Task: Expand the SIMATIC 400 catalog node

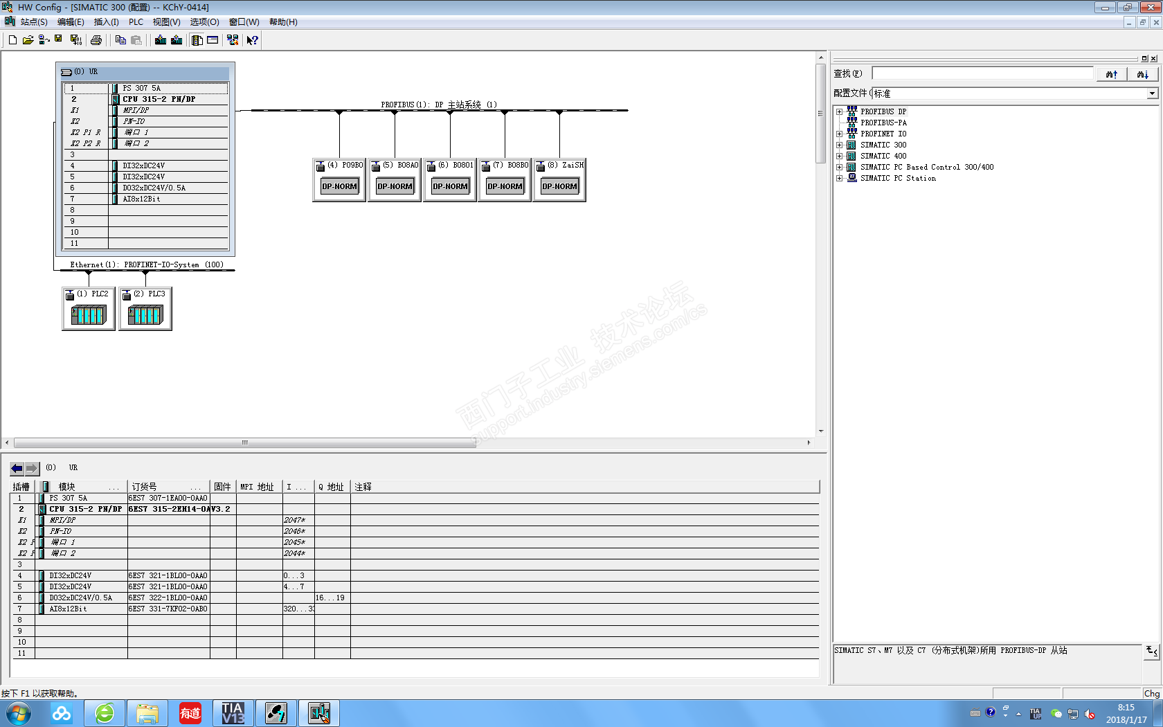Action: [839, 156]
